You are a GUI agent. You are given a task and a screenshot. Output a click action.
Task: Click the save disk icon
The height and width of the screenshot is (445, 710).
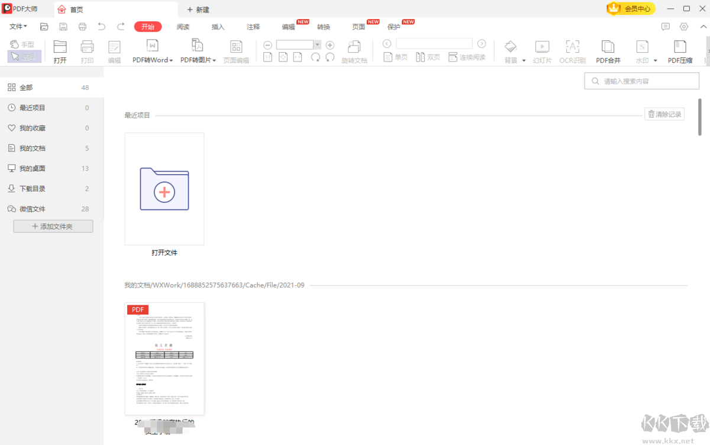click(63, 27)
